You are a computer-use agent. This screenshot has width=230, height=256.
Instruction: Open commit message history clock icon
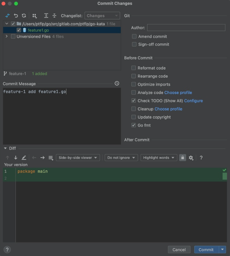coord(117,83)
